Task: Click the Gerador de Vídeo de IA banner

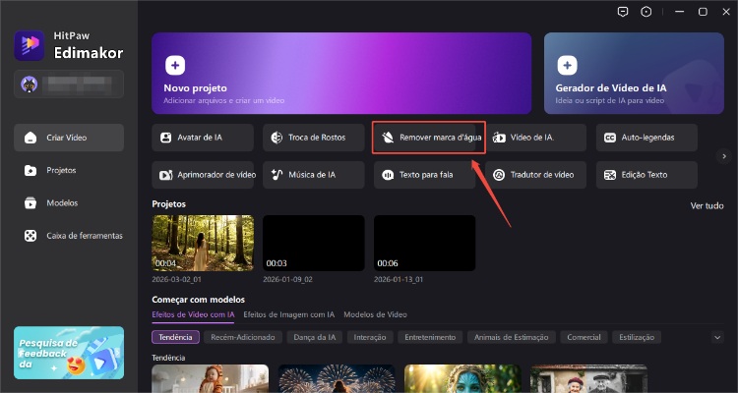Action: coord(634,74)
